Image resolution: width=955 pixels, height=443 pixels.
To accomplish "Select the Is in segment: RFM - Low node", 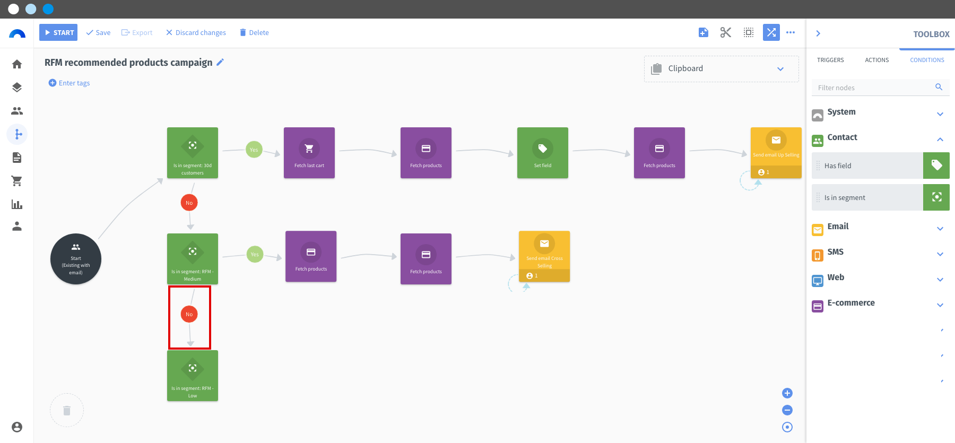I will pyautogui.click(x=193, y=376).
